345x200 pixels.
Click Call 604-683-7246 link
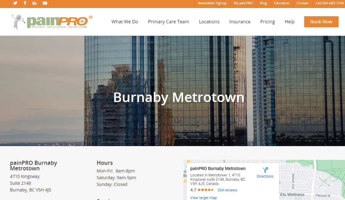330,3
